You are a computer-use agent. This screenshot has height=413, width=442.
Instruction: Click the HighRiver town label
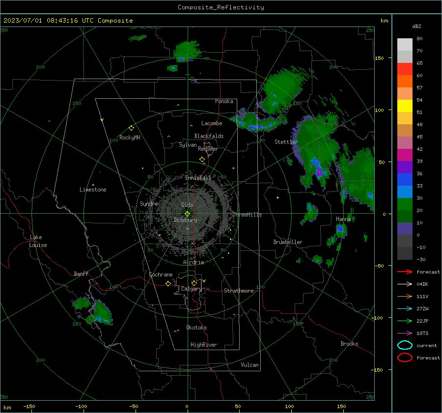[204, 345]
